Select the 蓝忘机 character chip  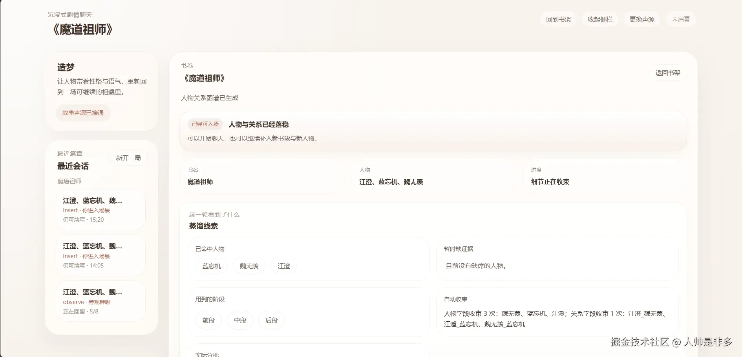coord(212,266)
